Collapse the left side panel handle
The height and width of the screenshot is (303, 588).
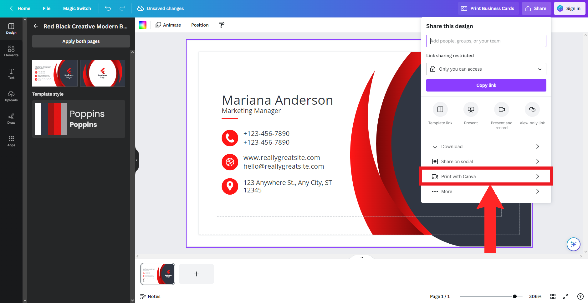point(137,160)
